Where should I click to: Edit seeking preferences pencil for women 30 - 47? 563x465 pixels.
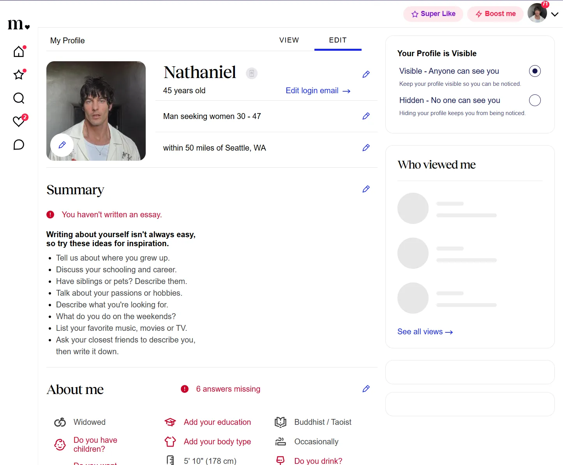click(366, 116)
